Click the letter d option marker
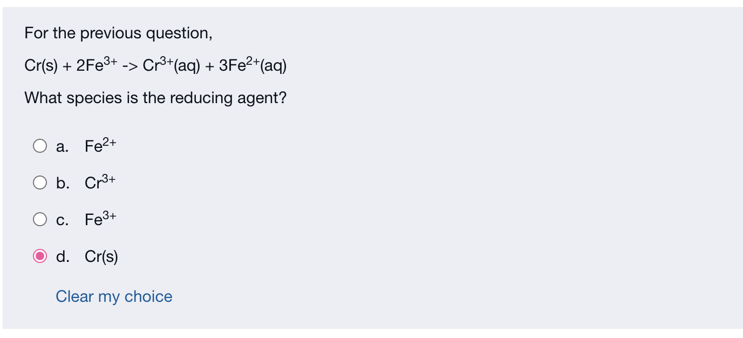The height and width of the screenshot is (338, 743). click(62, 257)
